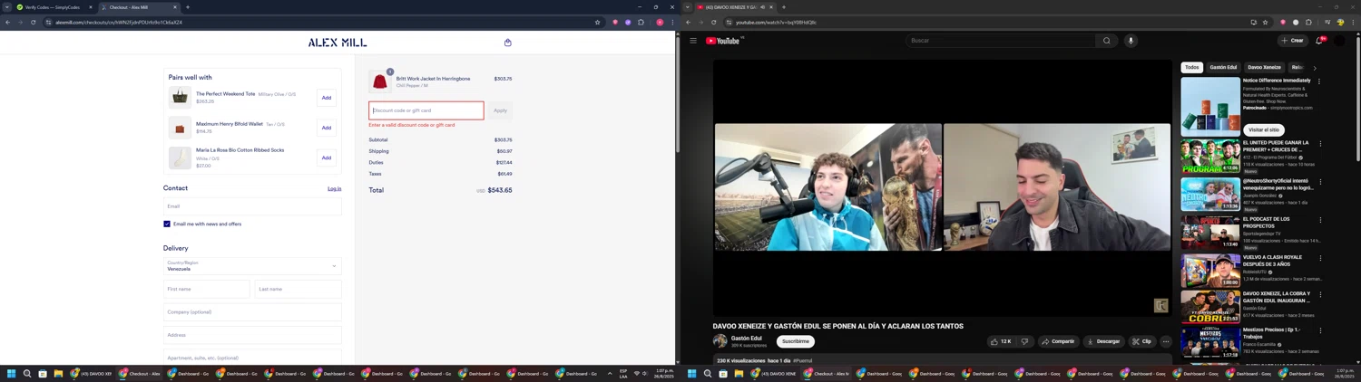
Task: Open more video actions ellipsis menu
Action: (x=1166, y=341)
